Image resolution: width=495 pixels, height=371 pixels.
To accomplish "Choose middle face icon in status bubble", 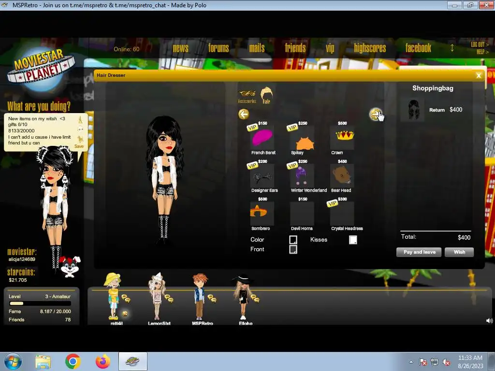I will click(x=80, y=129).
